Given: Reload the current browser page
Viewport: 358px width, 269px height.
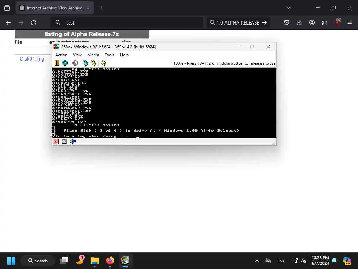Looking at the screenshot, I should (34, 23).
